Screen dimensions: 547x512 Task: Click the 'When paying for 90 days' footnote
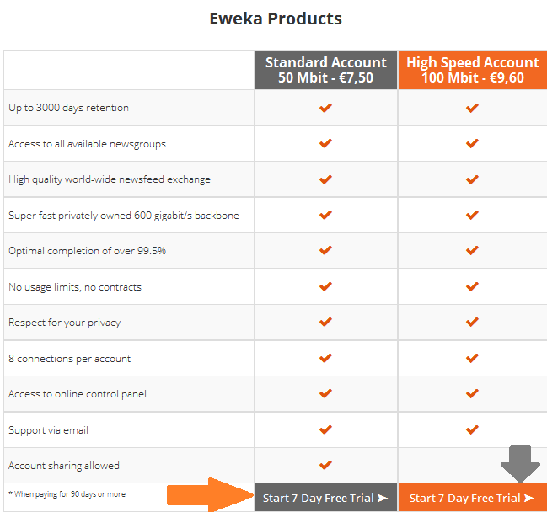click(67, 493)
